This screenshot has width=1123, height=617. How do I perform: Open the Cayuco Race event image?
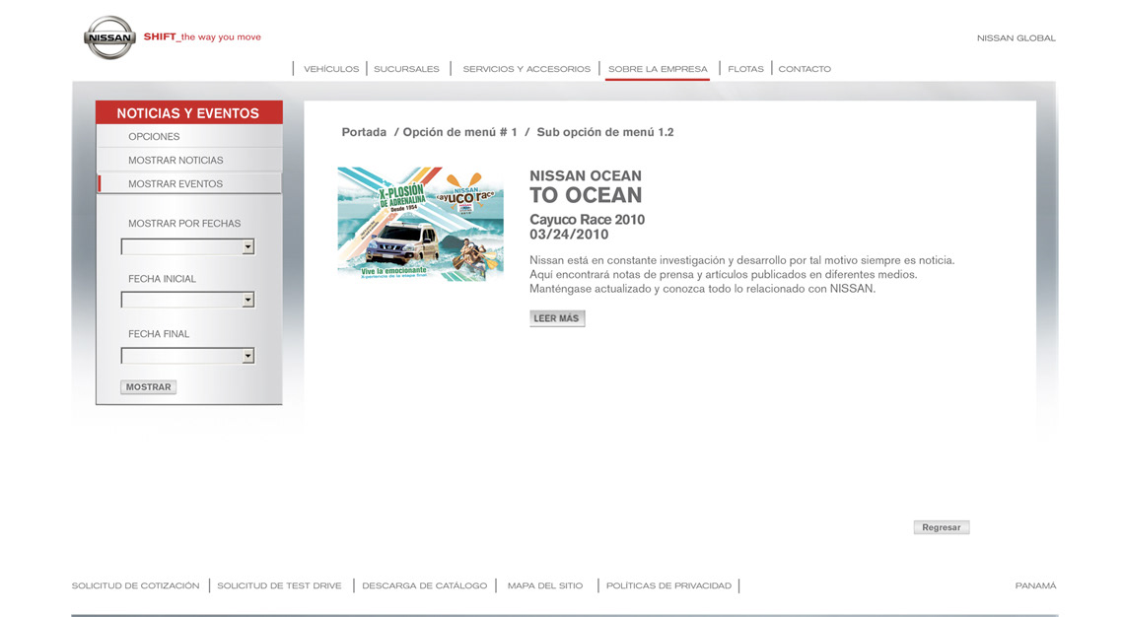420,224
